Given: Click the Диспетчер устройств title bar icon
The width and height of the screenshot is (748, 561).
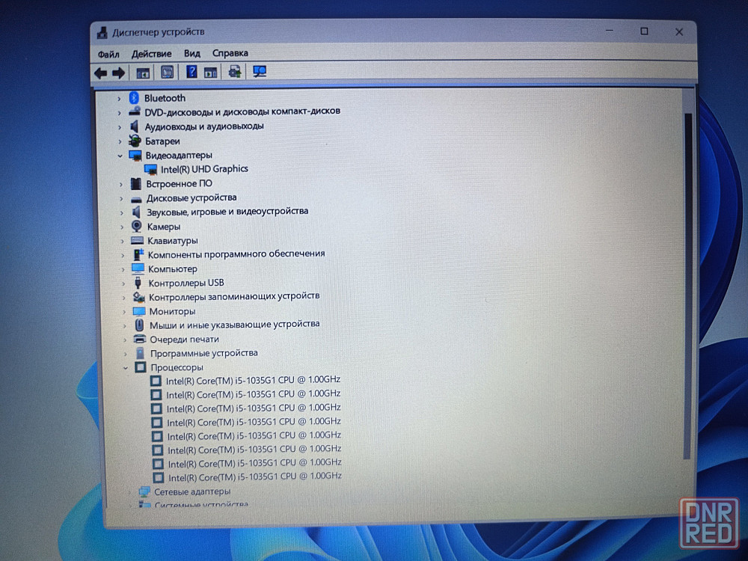Looking at the screenshot, I should click(x=102, y=32).
